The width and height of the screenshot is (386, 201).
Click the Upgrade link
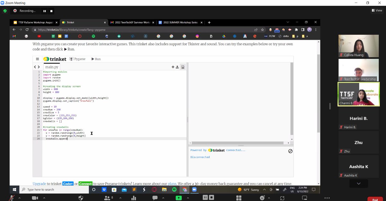pyautogui.click(x=39, y=184)
